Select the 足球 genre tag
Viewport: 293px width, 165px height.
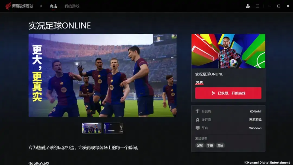[x=200, y=145]
